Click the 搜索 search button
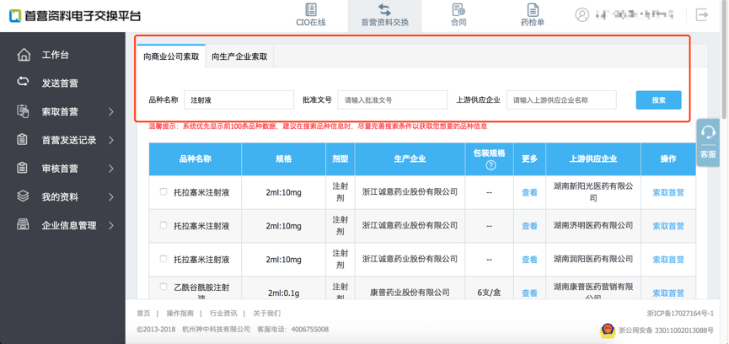The height and width of the screenshot is (344, 729). tap(658, 100)
